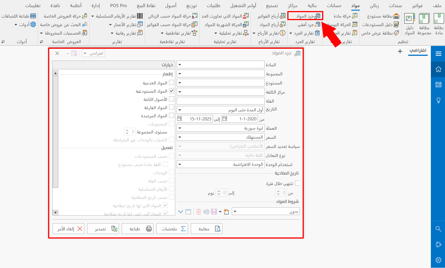
Task: Open the بطاقة مادة item card
Action: [439, 24]
